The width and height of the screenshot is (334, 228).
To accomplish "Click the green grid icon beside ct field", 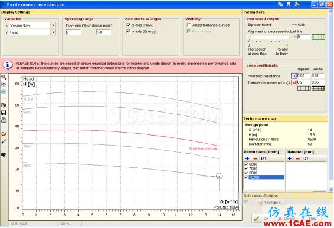I will [318, 37].
